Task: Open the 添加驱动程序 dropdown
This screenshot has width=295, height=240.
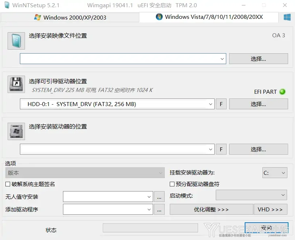Action: 108,209
